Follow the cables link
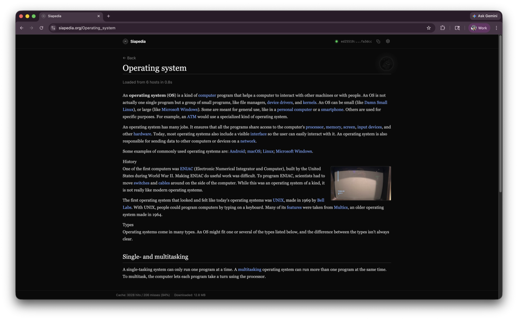Viewport: 518px width, 320px height. [x=164, y=183]
